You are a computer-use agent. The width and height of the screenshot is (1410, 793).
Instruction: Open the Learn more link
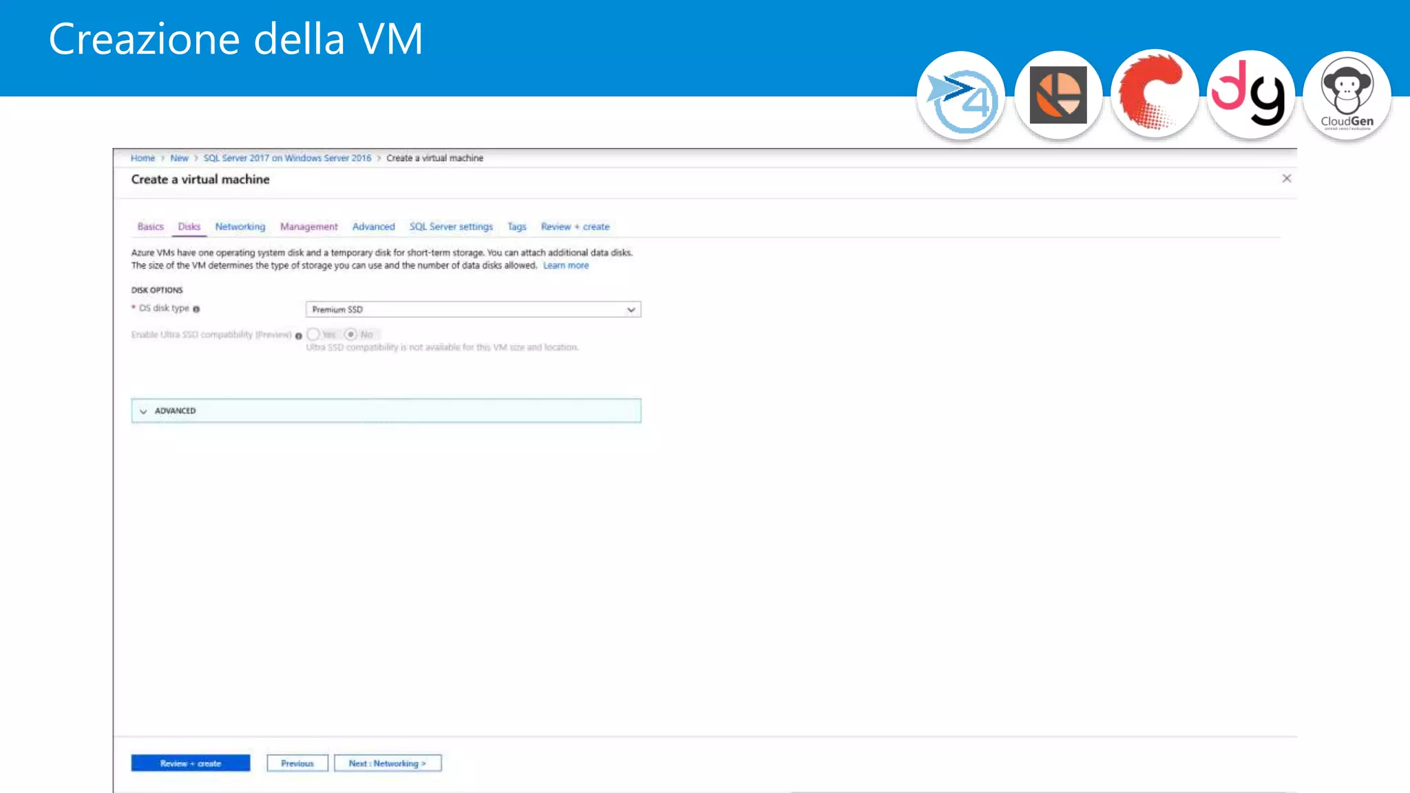coord(565,266)
